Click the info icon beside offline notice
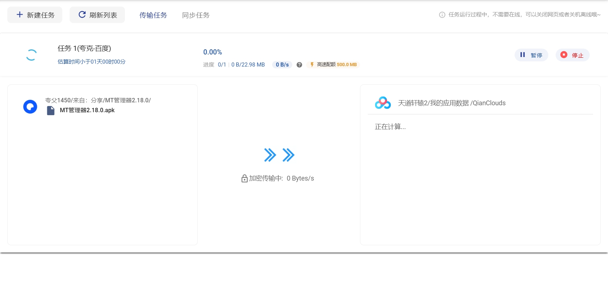 [x=442, y=15]
